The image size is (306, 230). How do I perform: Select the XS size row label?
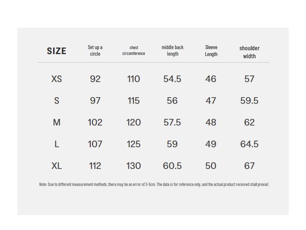coord(57,79)
